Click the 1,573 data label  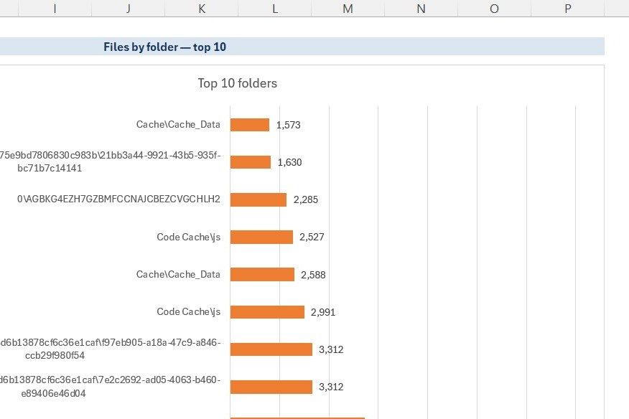click(289, 125)
